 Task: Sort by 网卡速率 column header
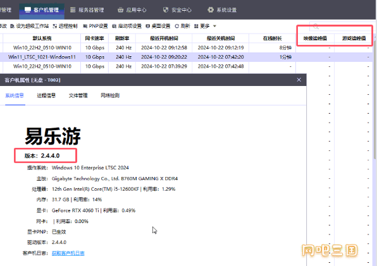pyautogui.click(x=94, y=38)
